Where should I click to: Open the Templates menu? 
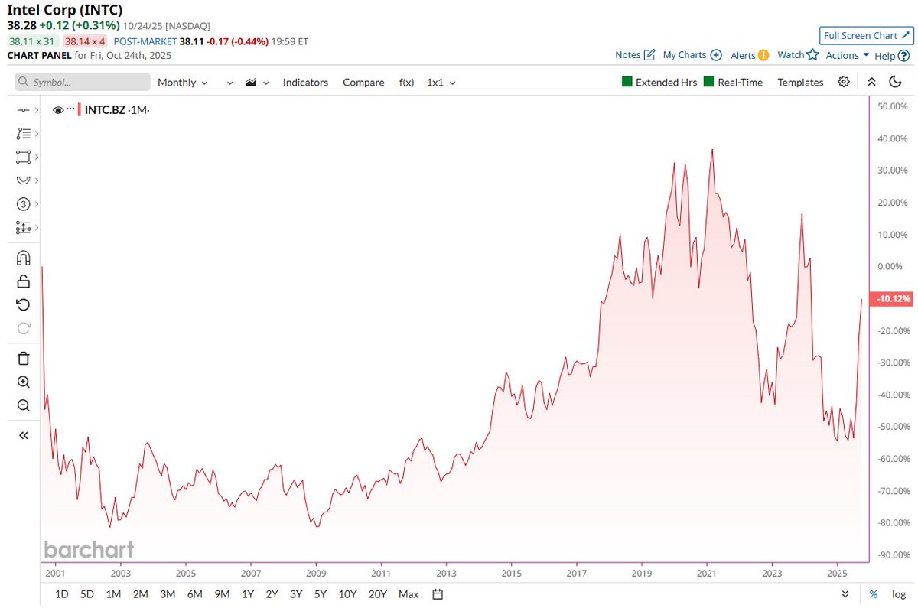click(800, 82)
